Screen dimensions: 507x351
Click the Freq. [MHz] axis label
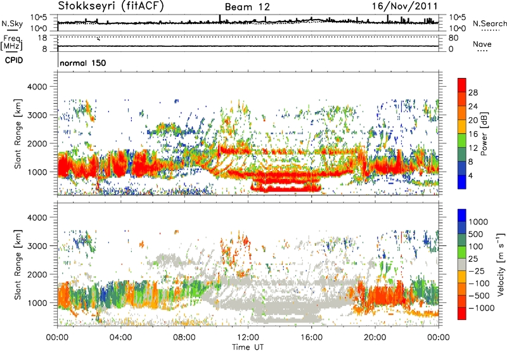pyautogui.click(x=12, y=42)
